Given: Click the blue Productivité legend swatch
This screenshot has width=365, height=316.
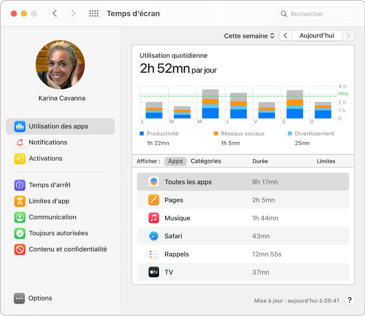Looking at the screenshot, I should point(142,133).
